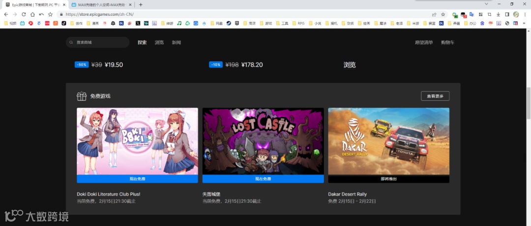Select the 探索 store nav item
The height and width of the screenshot is (226, 531).
142,42
